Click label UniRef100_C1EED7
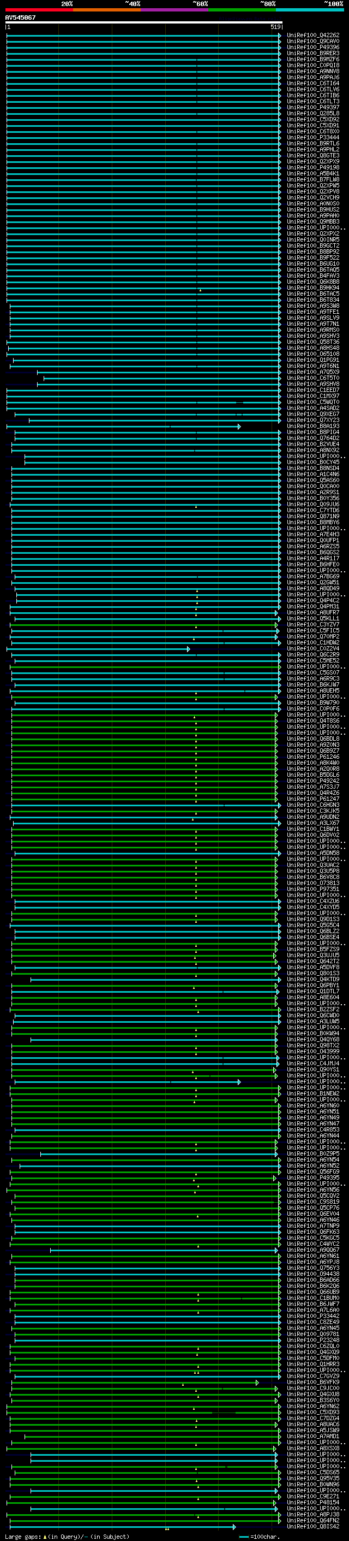 point(313,390)
